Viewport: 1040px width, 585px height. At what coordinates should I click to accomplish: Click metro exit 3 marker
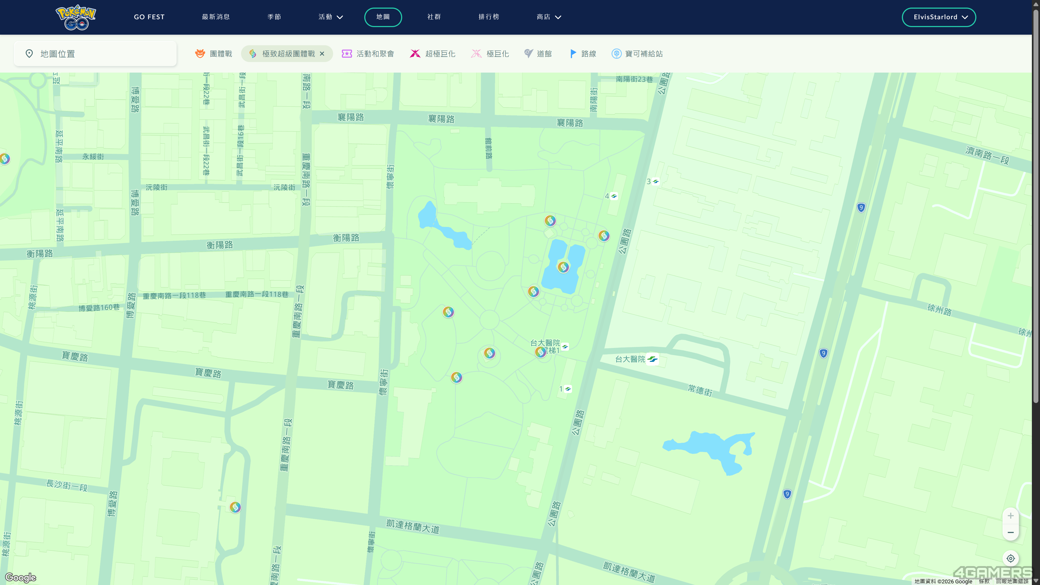point(656,181)
